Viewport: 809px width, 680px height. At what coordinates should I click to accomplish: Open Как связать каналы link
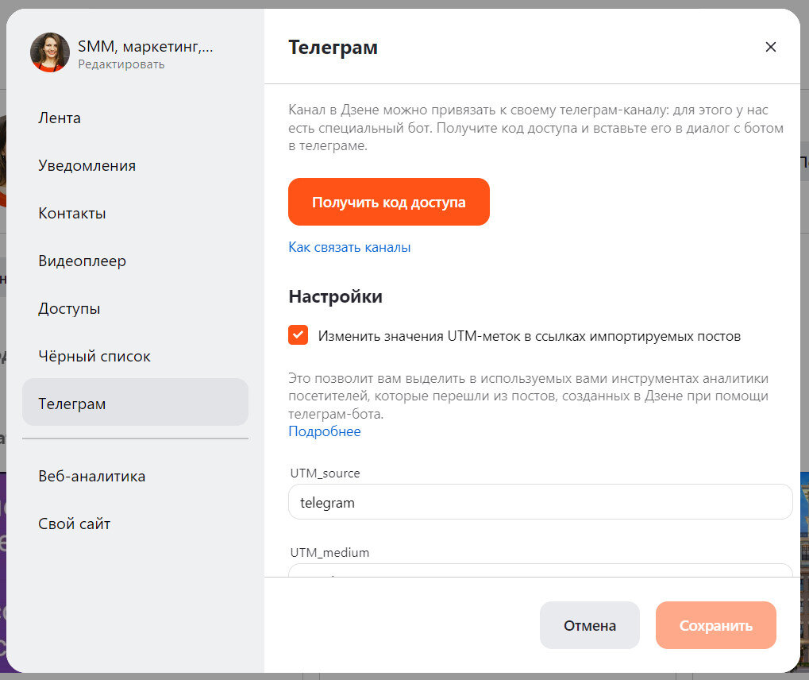[349, 247]
